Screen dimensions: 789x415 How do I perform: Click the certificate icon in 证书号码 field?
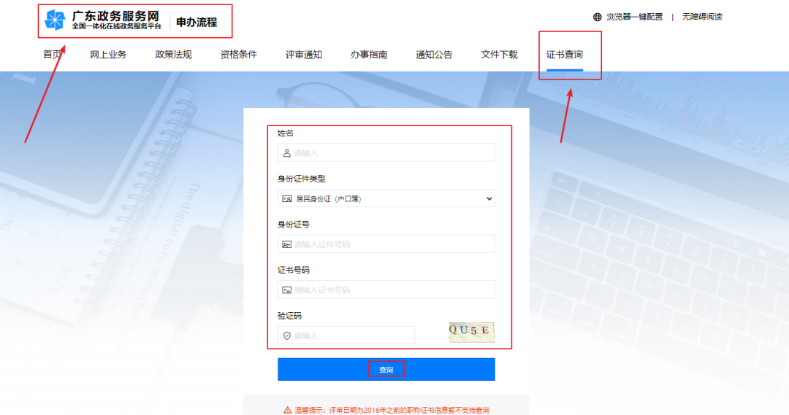click(x=287, y=290)
